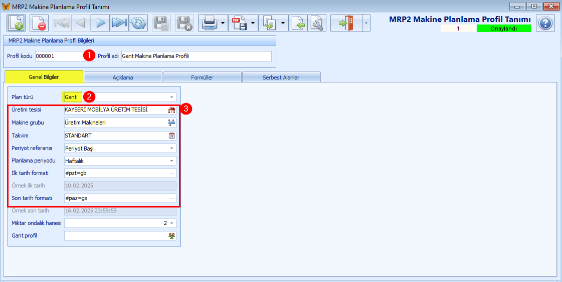
Task: Click the copy documents icon
Action: point(269,23)
